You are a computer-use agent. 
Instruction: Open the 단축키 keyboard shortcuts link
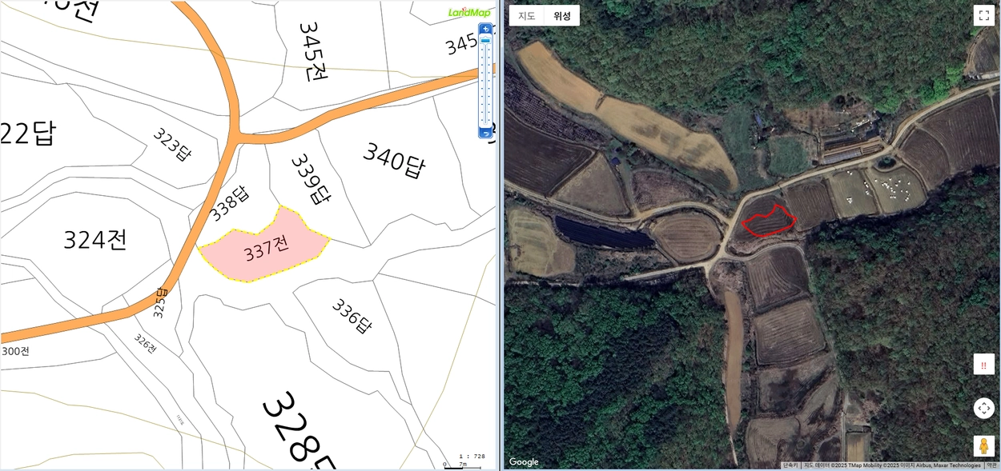790,465
